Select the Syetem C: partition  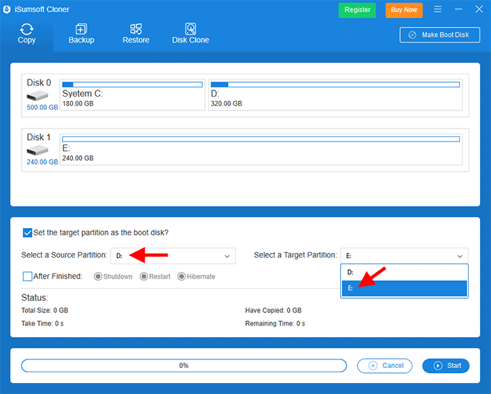132,95
